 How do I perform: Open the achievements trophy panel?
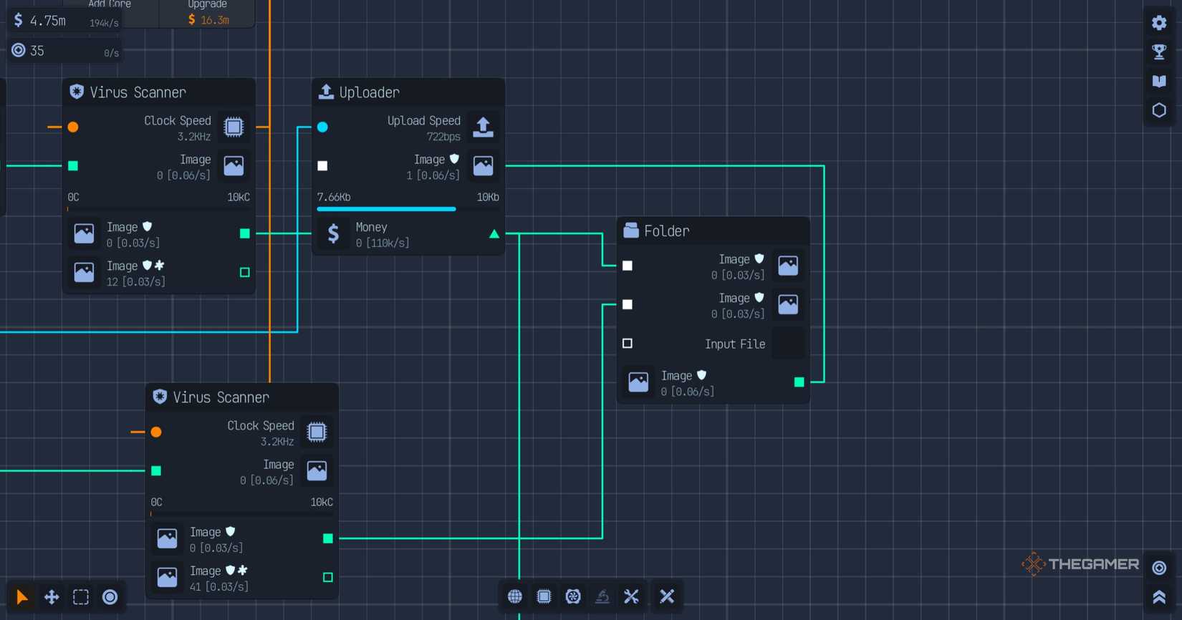pos(1159,52)
